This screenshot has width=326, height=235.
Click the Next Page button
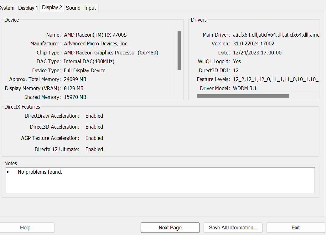coord(170,227)
